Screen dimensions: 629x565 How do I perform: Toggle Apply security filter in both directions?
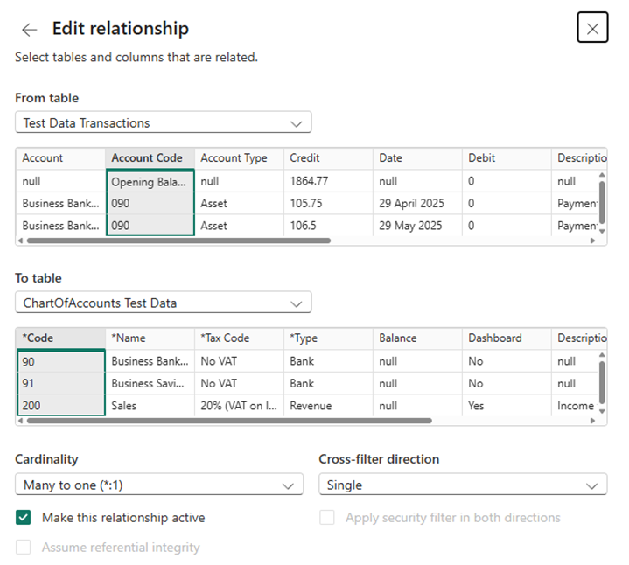pos(327,518)
